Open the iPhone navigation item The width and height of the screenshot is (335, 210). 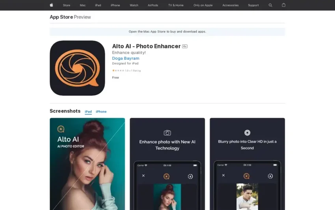[x=115, y=5]
